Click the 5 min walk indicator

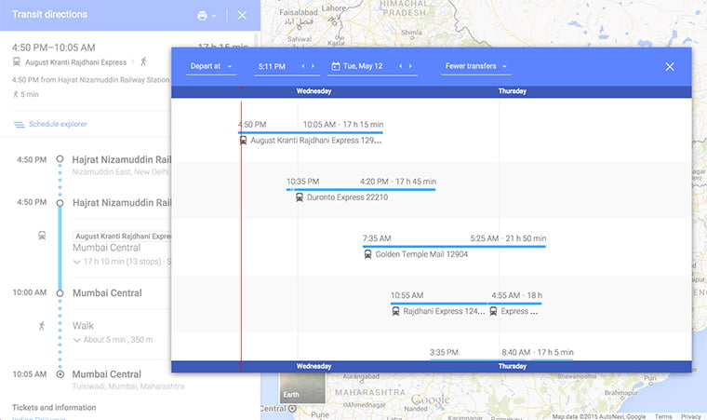26,94
